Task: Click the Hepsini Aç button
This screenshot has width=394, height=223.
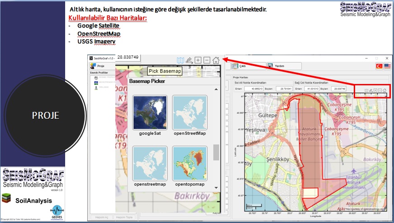Action: tap(101, 217)
